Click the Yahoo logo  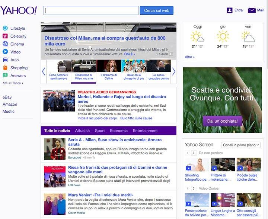click(19, 10)
